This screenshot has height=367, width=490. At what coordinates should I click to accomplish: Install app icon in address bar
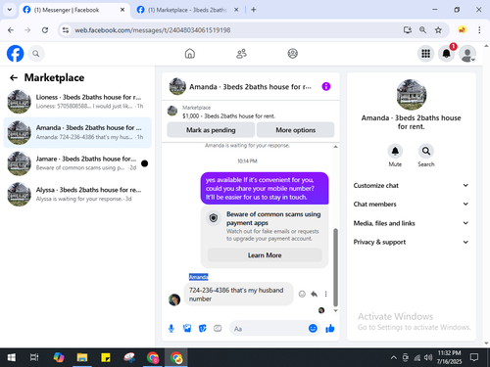click(x=408, y=30)
